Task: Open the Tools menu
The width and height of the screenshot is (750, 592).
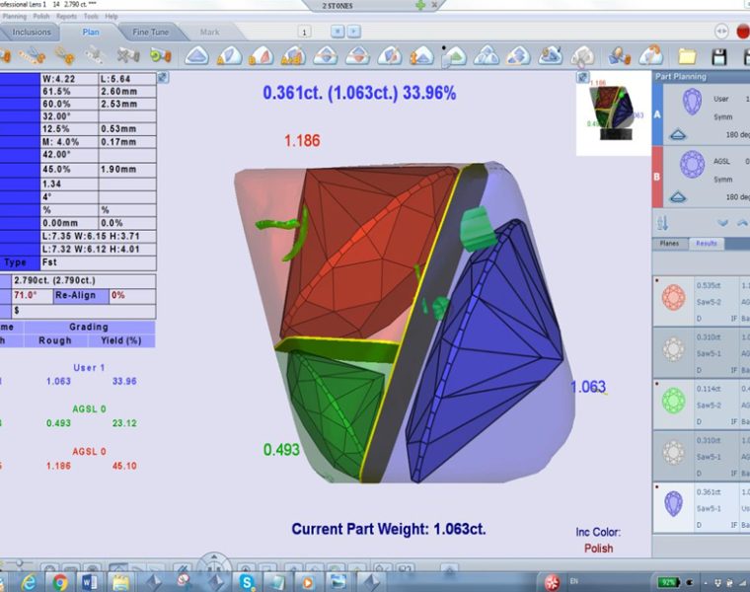Action: point(90,17)
